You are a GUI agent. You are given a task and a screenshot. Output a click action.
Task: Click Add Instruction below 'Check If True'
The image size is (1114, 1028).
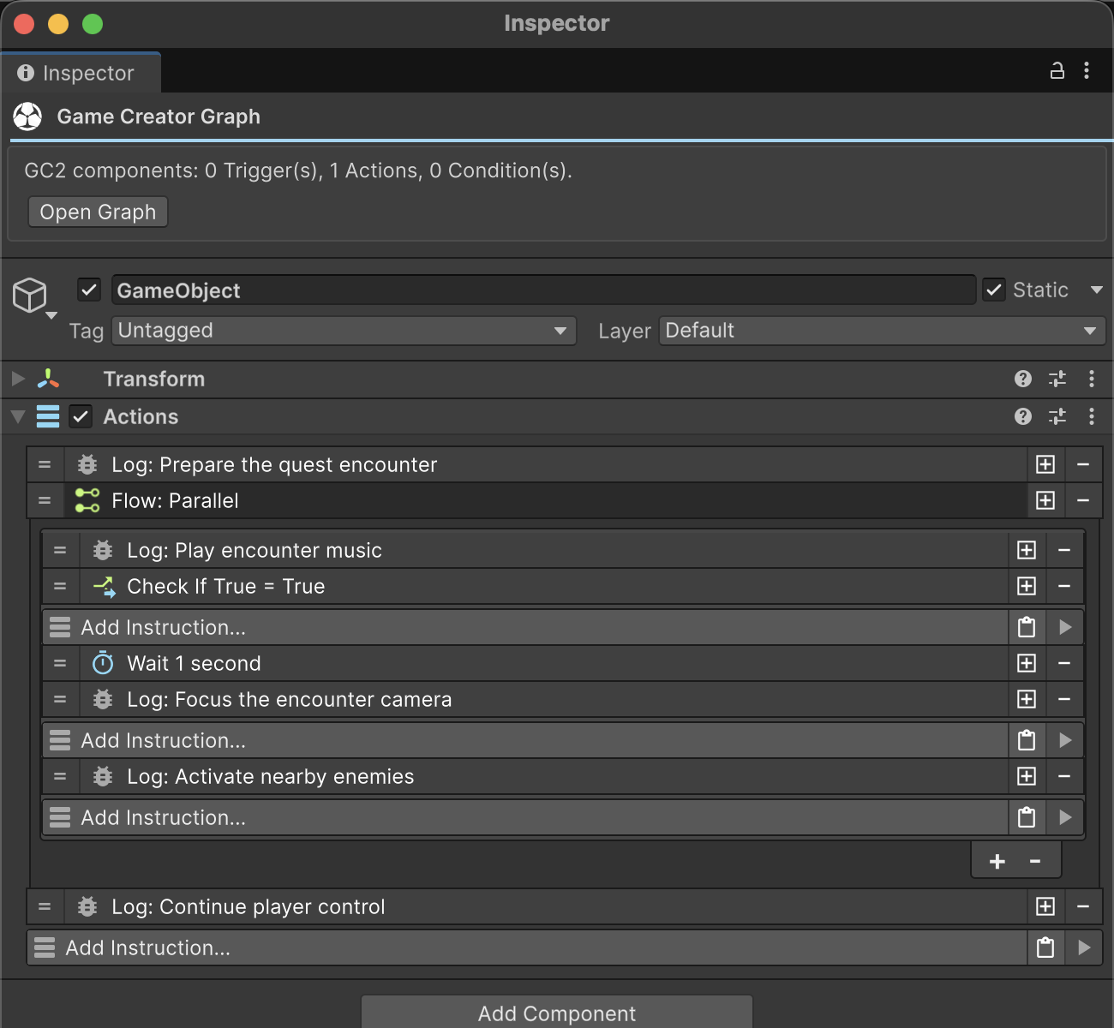tap(524, 627)
